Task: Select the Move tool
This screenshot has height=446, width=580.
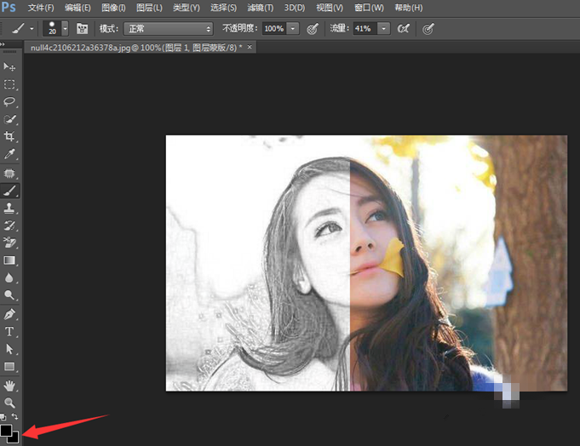Action: pos(10,67)
